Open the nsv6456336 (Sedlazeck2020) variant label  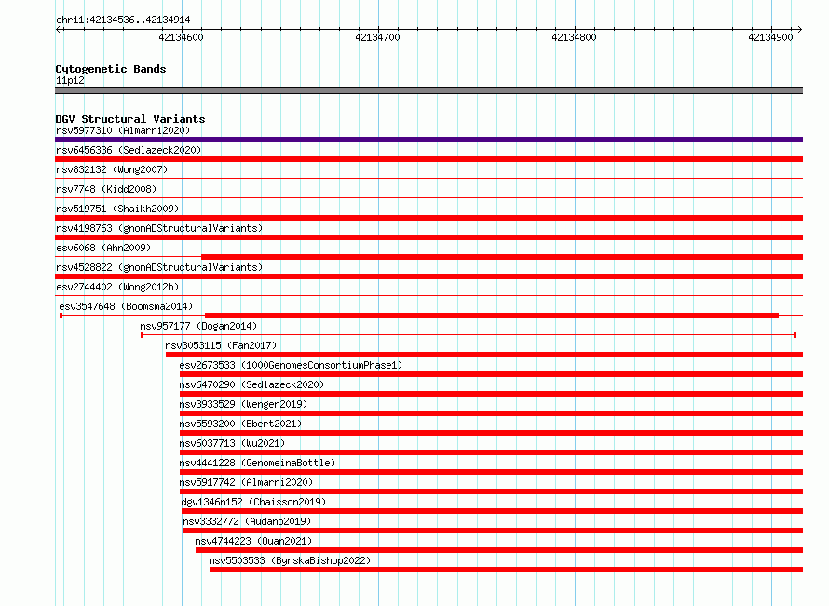[129, 150]
